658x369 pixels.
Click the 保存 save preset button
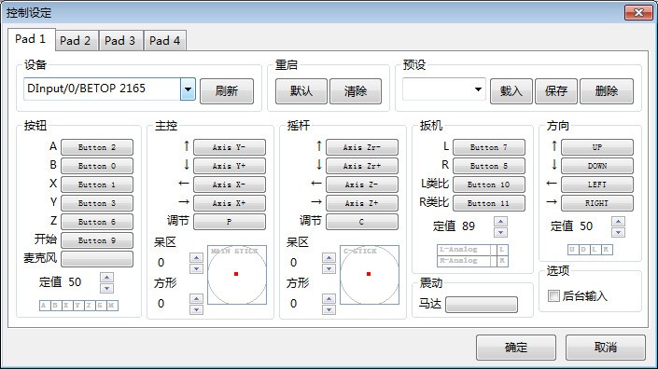click(x=556, y=91)
